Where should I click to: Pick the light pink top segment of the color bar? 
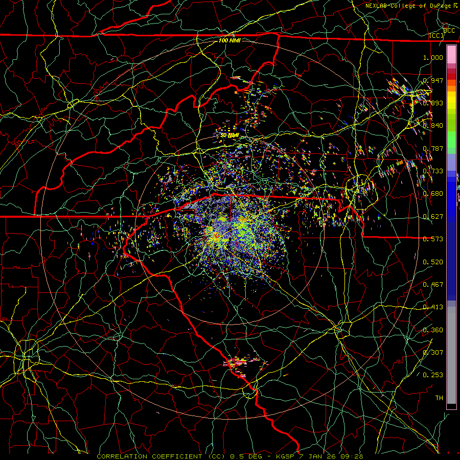451,55
